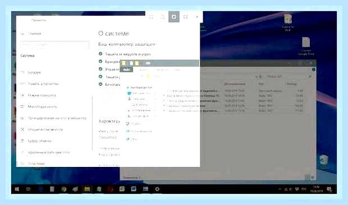Open the Буфер обмена settings page
Viewport: 348px width, 205px height.
coord(39,141)
